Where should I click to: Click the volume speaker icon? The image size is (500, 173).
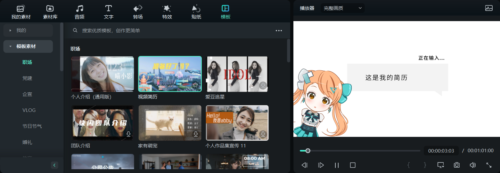click(x=473, y=165)
